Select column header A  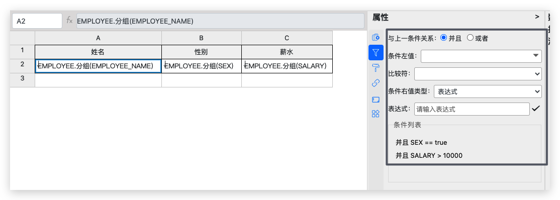click(98, 38)
